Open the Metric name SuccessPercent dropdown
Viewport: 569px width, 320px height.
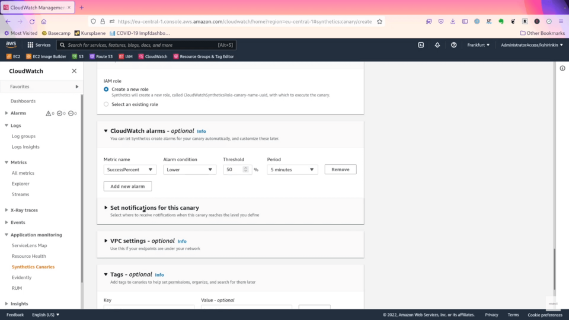click(130, 170)
